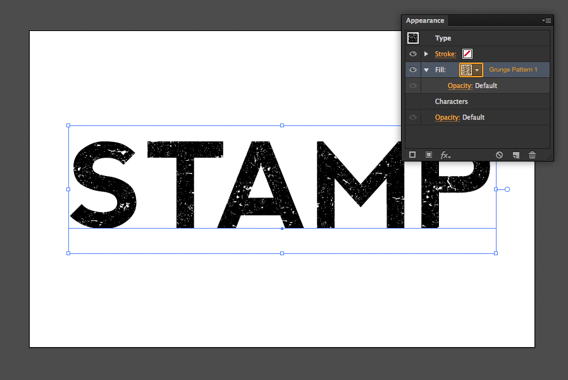Expand the Stroke disclosure triangle

pos(426,54)
